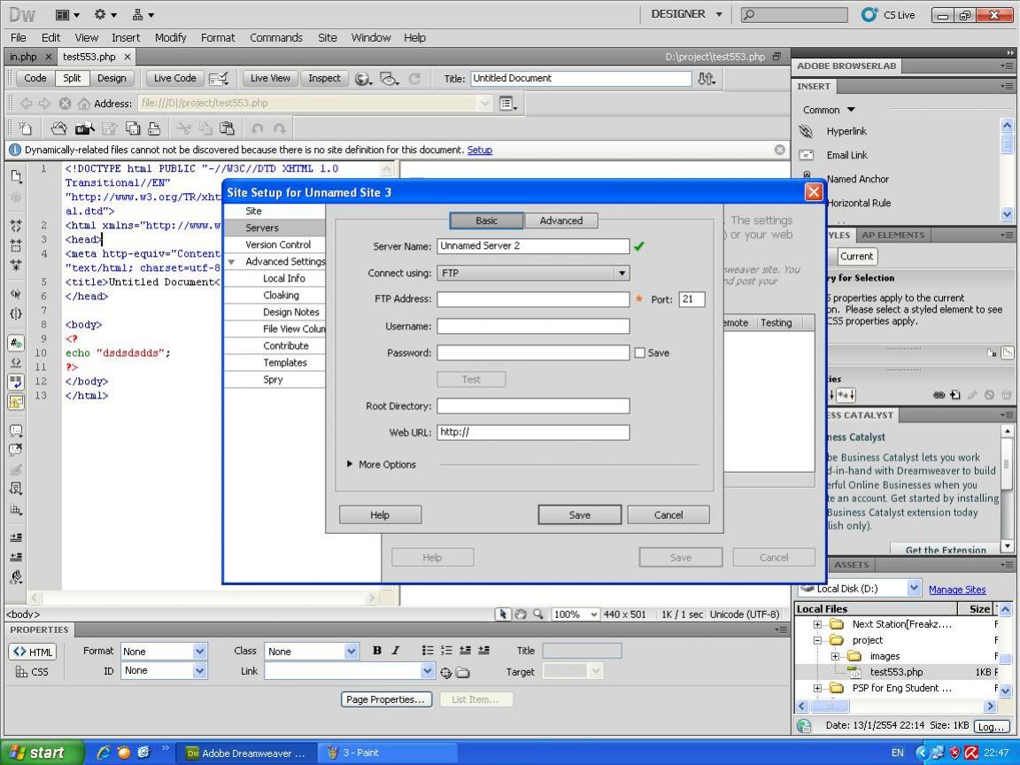Viewport: 1020px width, 765px height.
Task: Click the Page Properties button
Action: (386, 699)
